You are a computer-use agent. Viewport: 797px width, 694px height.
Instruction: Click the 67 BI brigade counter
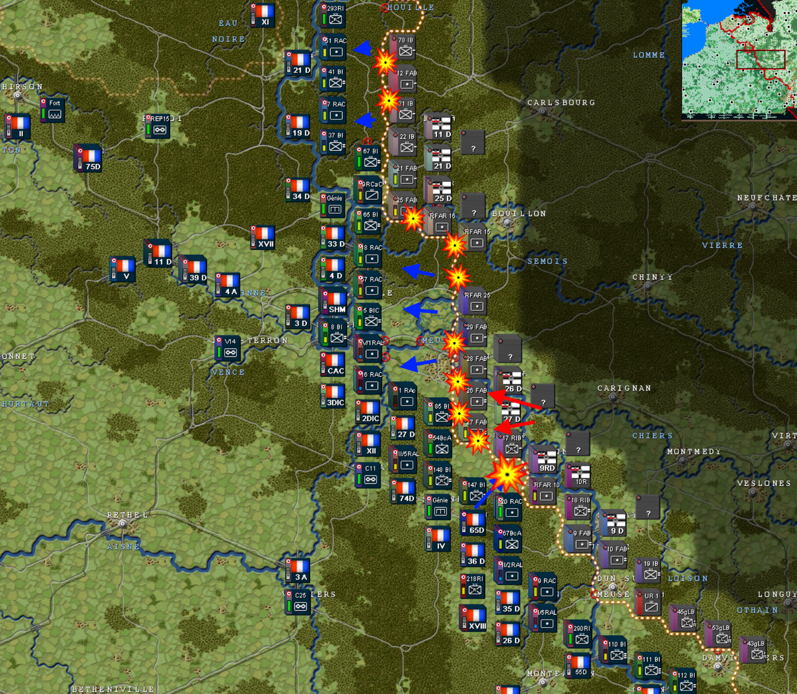point(369,158)
